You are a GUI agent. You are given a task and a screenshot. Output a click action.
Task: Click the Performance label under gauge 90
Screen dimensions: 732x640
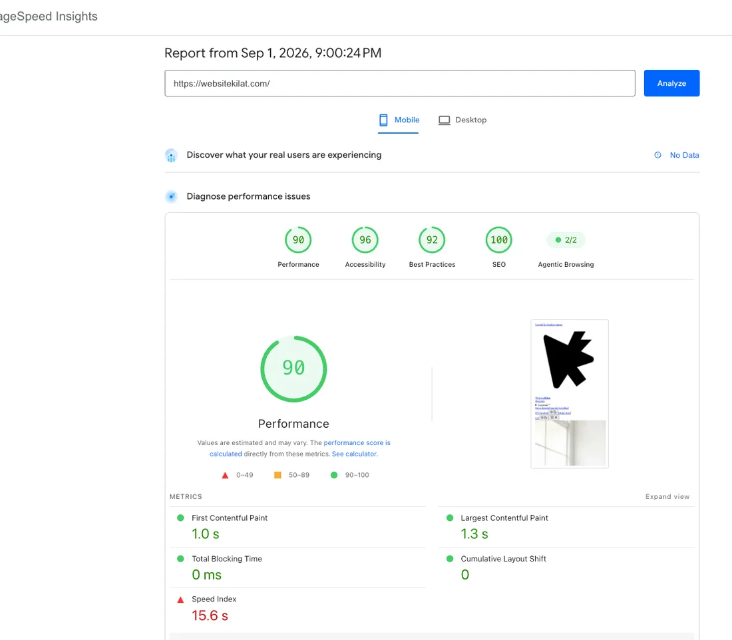[x=298, y=265]
